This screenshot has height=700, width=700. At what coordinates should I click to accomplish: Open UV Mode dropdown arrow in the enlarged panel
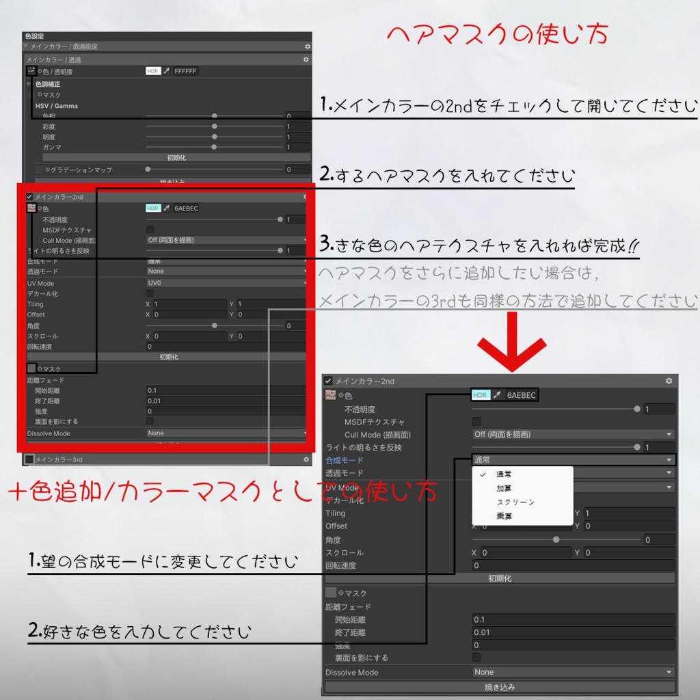coord(669,487)
